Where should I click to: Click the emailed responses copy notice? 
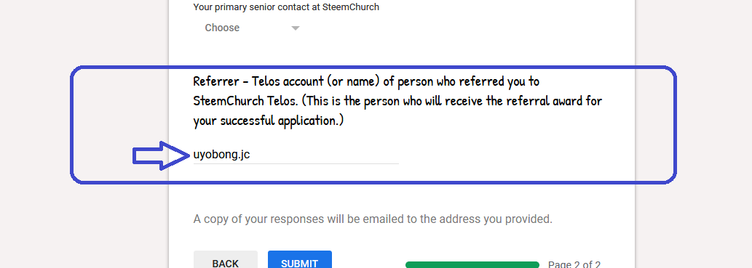coord(373,219)
